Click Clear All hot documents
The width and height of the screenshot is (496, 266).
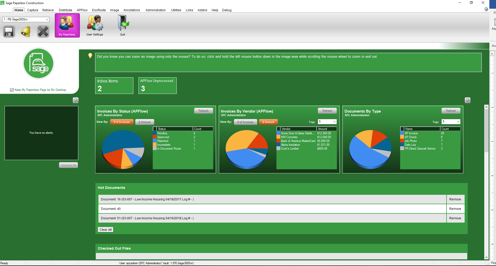(106, 230)
